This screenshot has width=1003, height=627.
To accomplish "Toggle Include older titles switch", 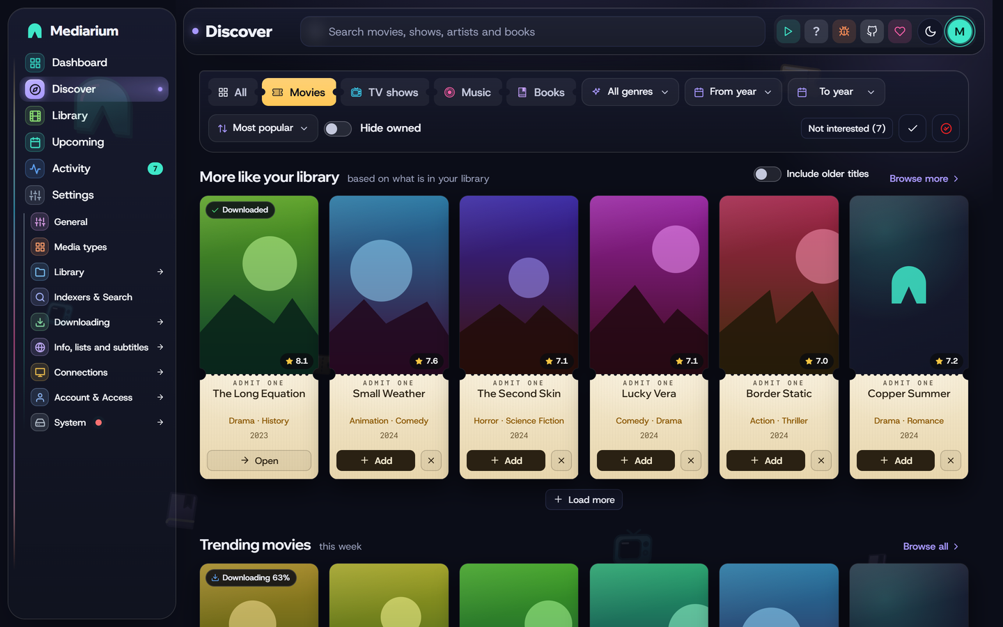I will click(x=768, y=174).
